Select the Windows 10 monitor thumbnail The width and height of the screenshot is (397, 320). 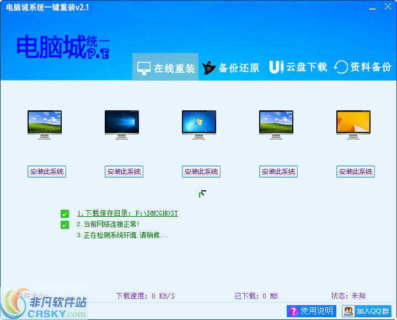pyautogui.click(x=122, y=125)
